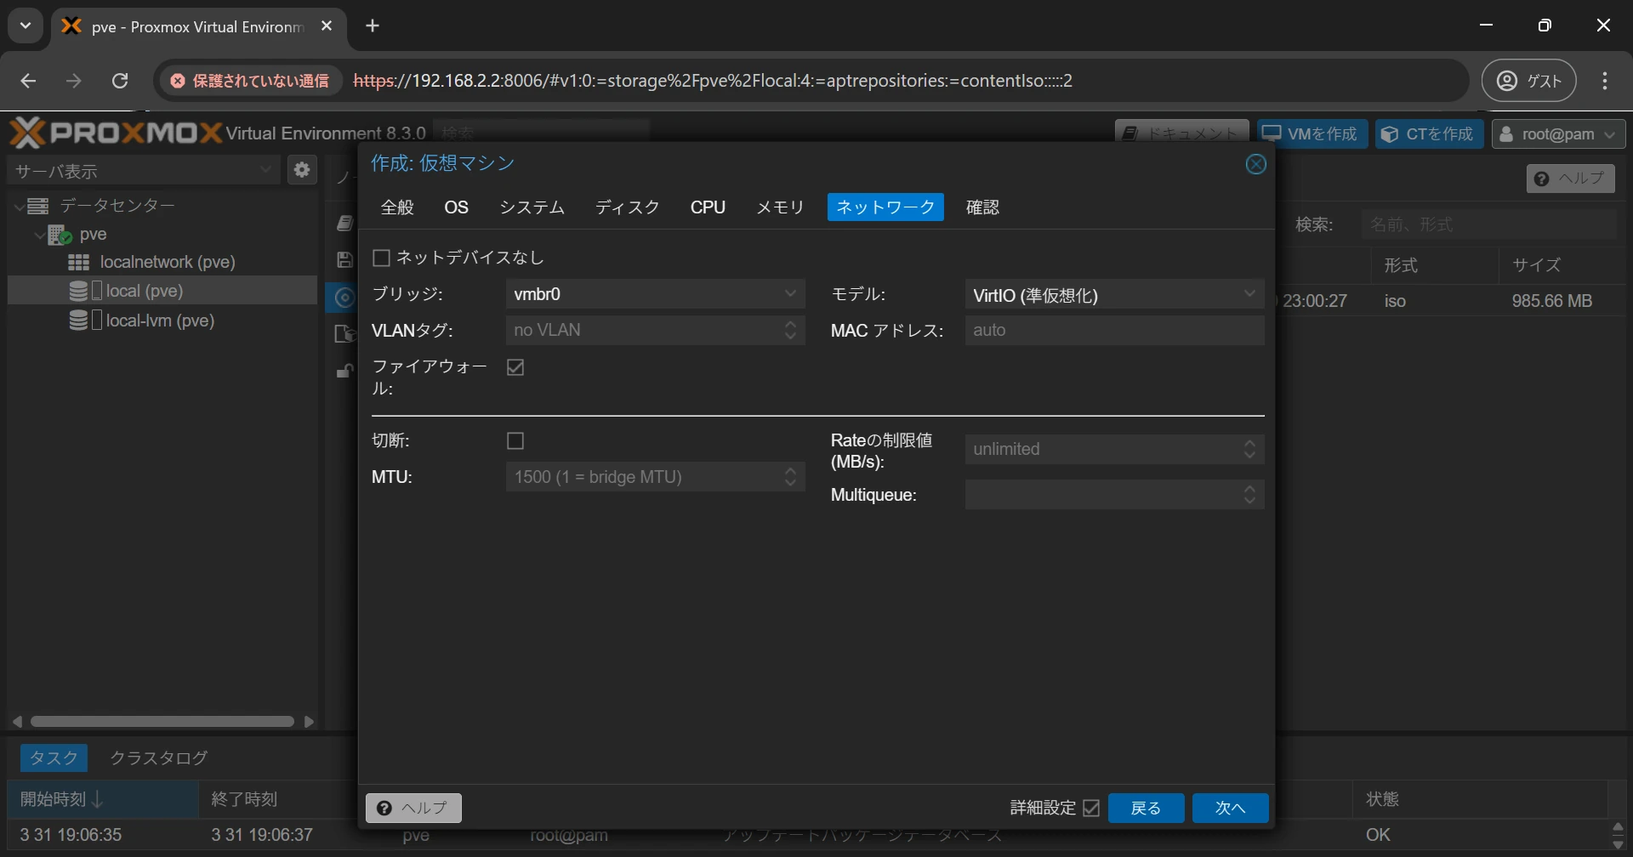Viewport: 1633px width, 857px height.
Task: Click the horizontal scrollbar in tree panel
Action: pyautogui.click(x=162, y=722)
